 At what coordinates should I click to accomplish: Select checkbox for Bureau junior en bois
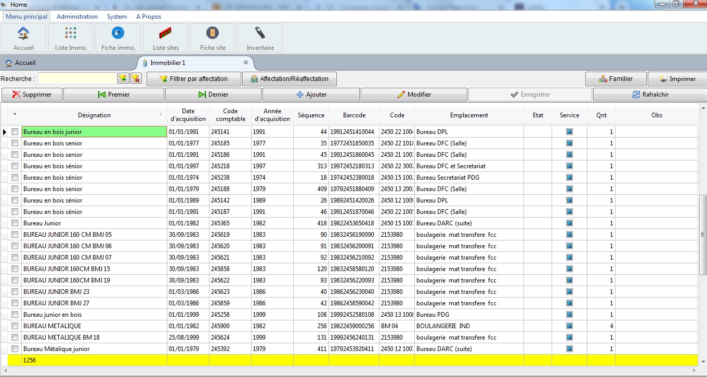pos(15,315)
